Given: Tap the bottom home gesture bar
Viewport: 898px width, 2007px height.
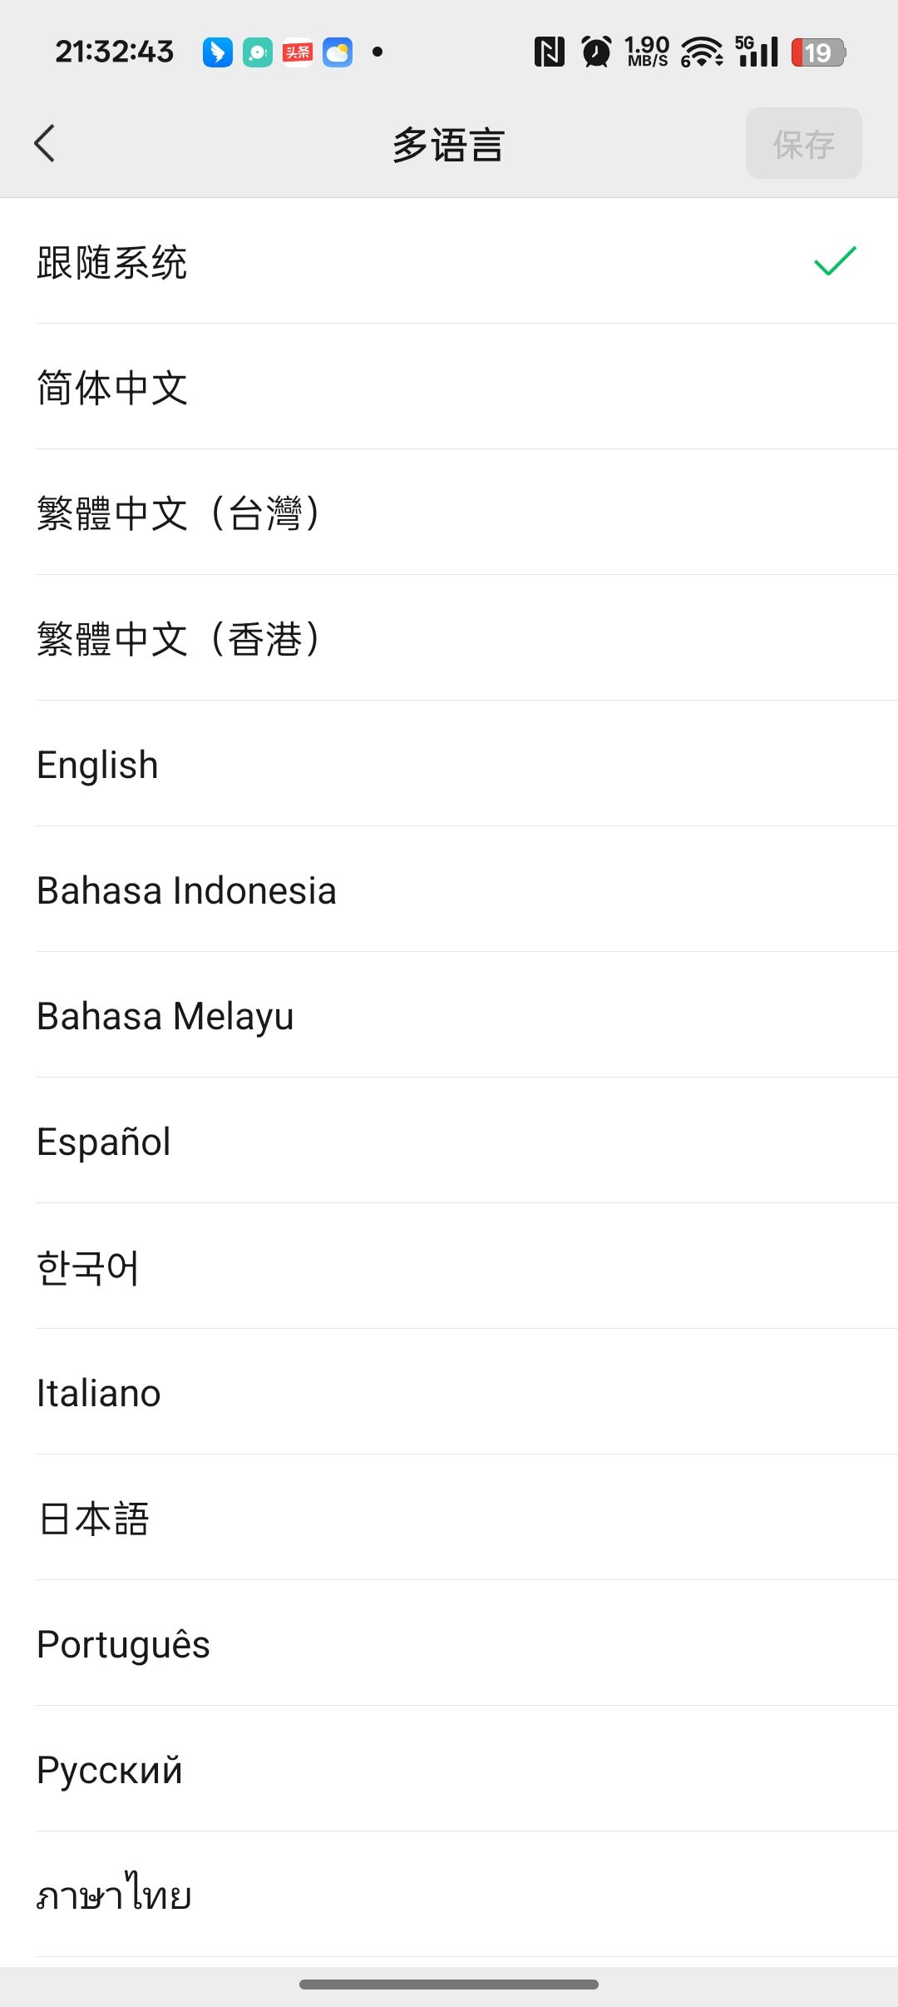Looking at the screenshot, I should point(449,1985).
